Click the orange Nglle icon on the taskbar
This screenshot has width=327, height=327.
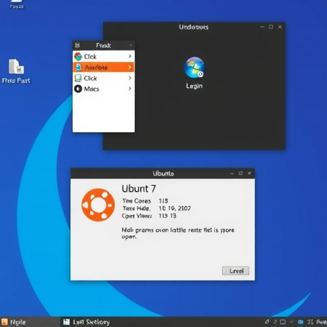click(4, 322)
